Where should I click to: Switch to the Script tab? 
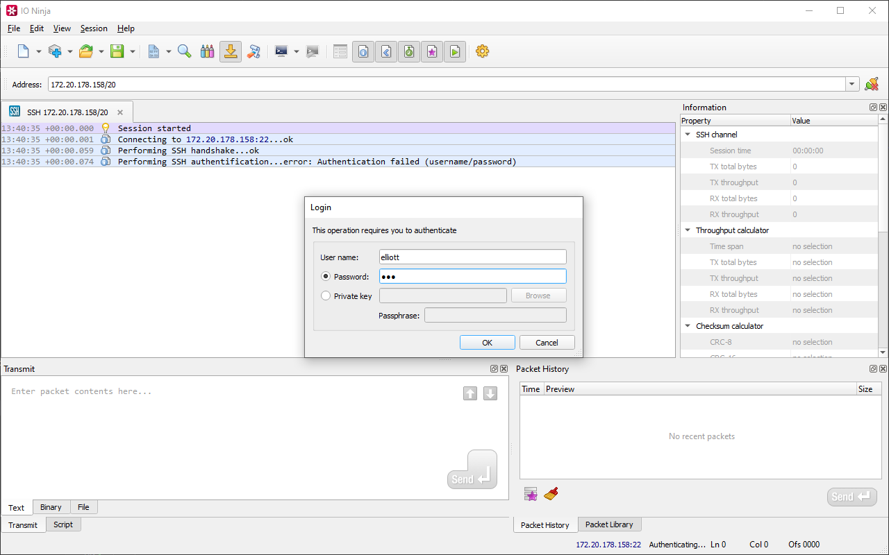pyautogui.click(x=63, y=524)
